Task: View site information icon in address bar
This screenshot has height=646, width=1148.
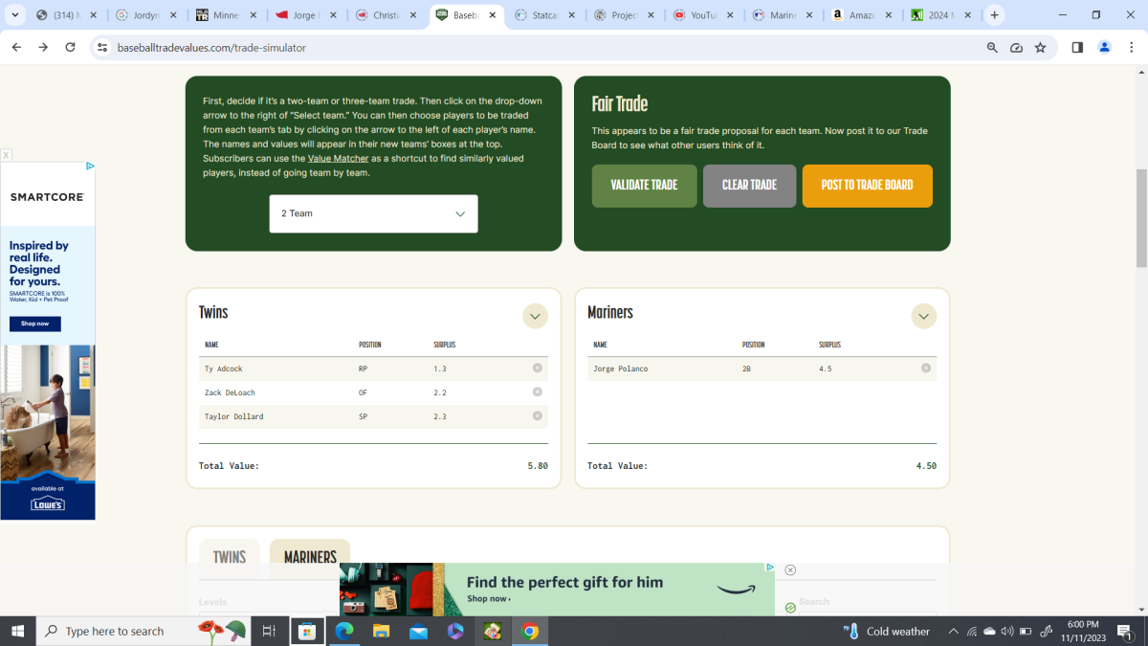Action: (x=102, y=47)
